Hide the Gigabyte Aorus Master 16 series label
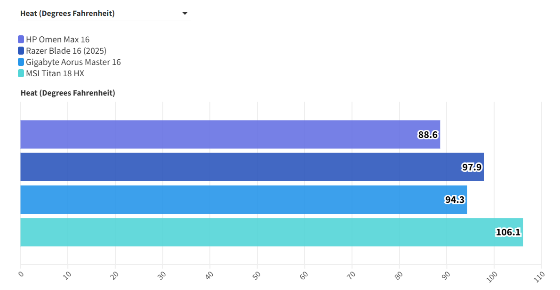 73,62
